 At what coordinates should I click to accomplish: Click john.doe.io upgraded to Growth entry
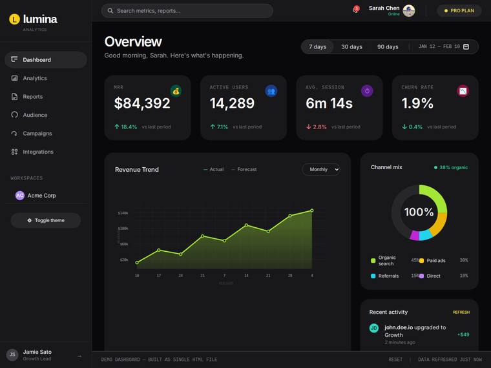[419, 334]
